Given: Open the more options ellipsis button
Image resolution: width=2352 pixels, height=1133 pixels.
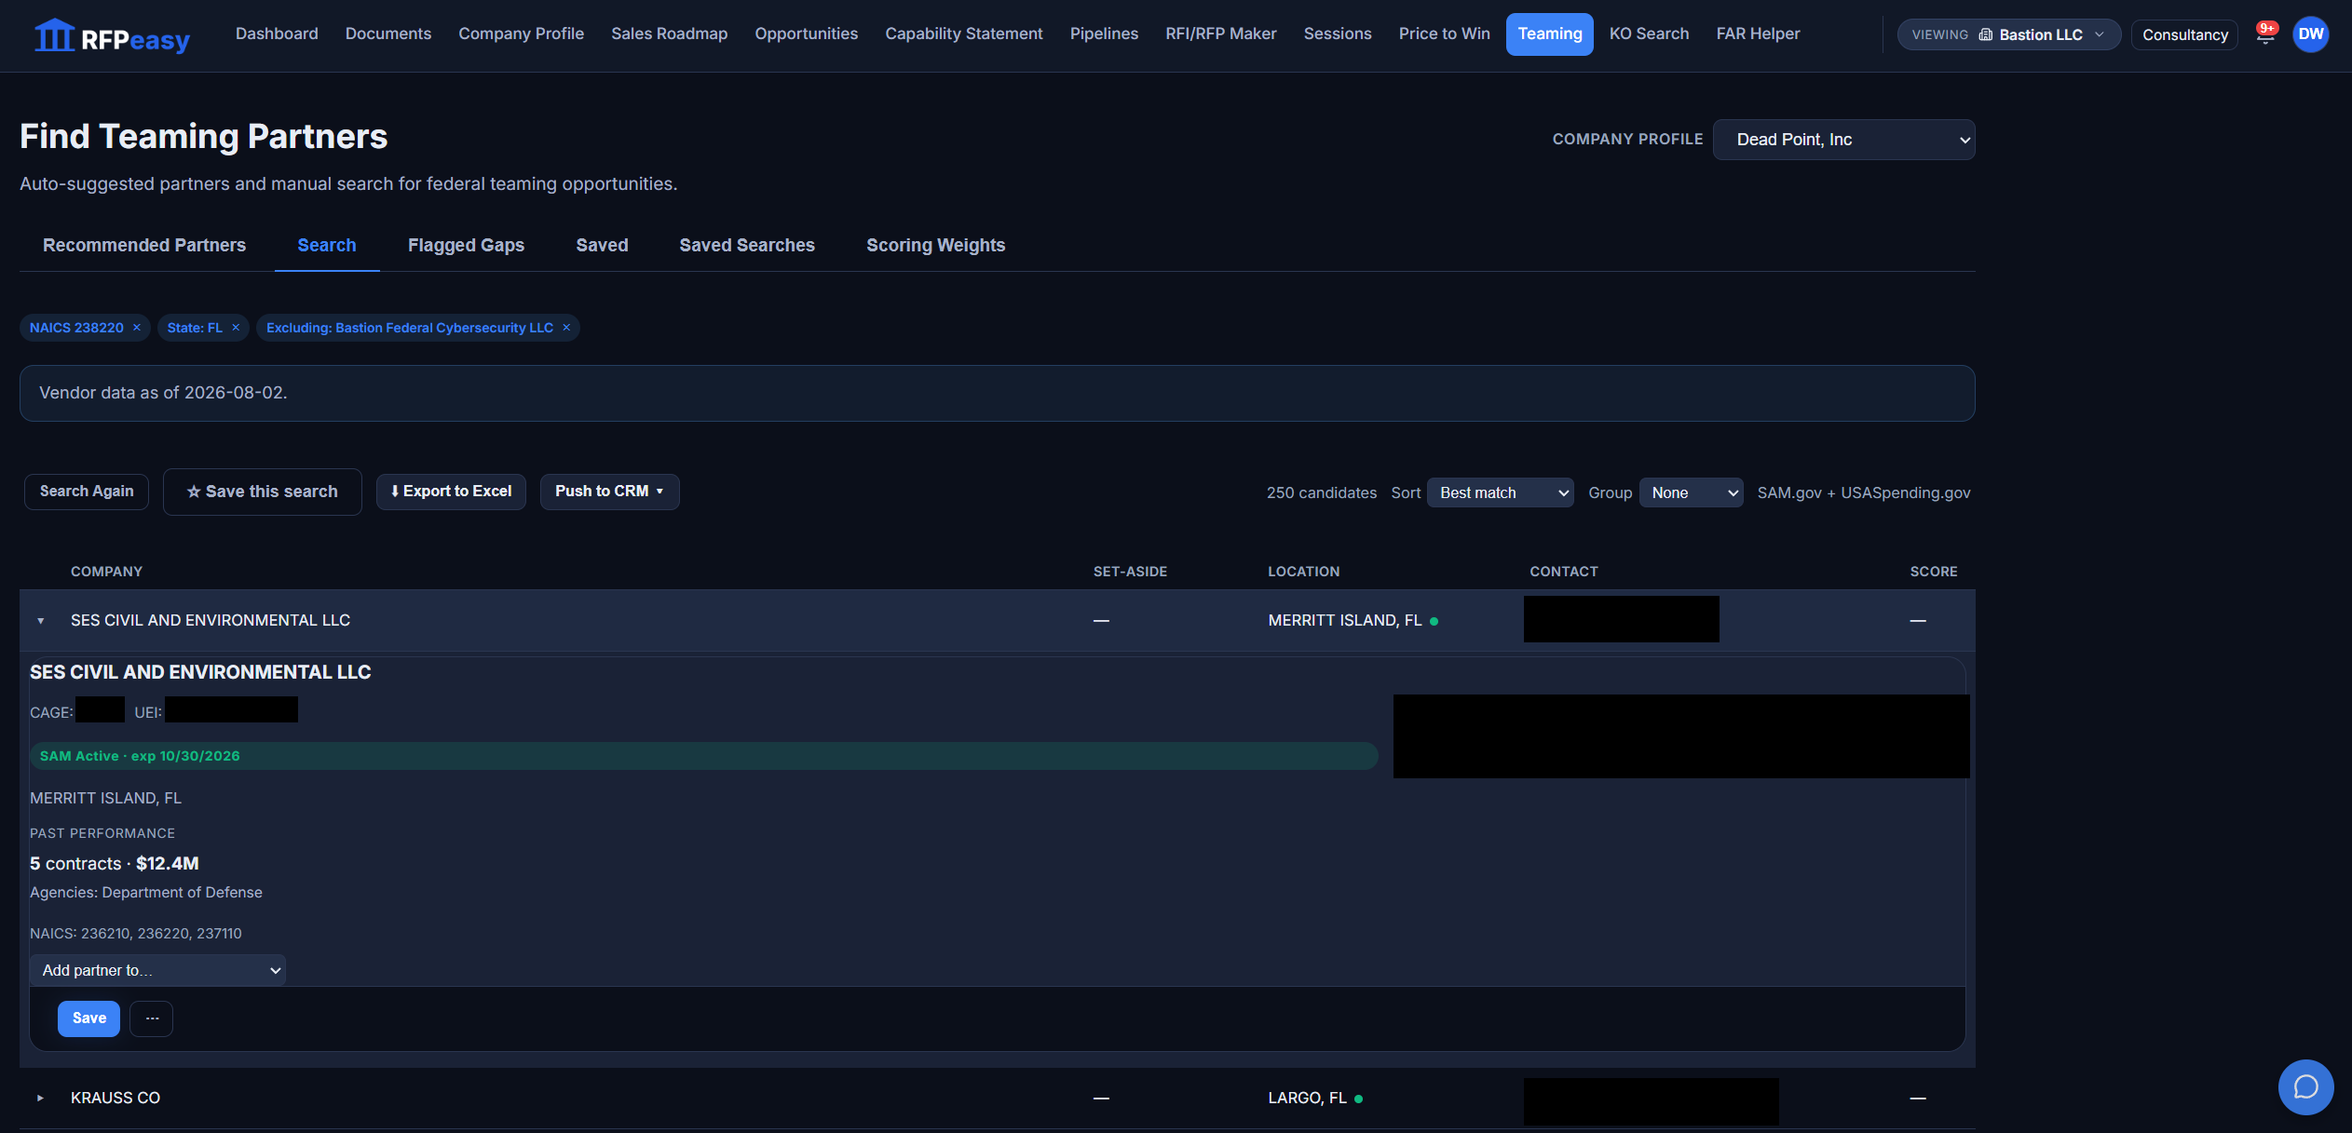Looking at the screenshot, I should (152, 1018).
